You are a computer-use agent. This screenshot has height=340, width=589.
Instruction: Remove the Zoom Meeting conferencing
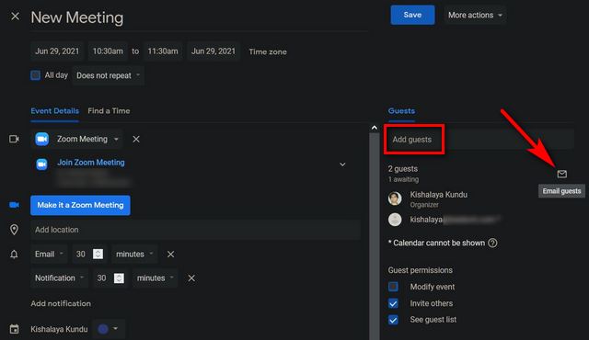tap(136, 139)
